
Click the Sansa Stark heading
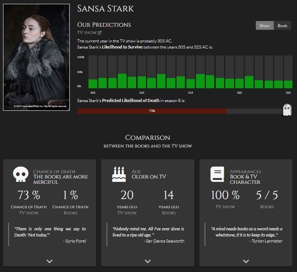pyautogui.click(x=105, y=8)
